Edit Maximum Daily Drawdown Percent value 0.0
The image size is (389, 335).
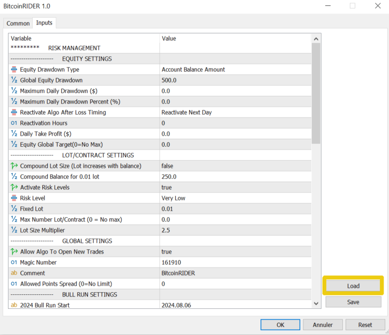point(235,101)
